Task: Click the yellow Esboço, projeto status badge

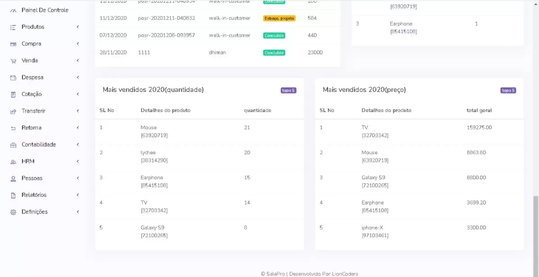Action: (279, 18)
